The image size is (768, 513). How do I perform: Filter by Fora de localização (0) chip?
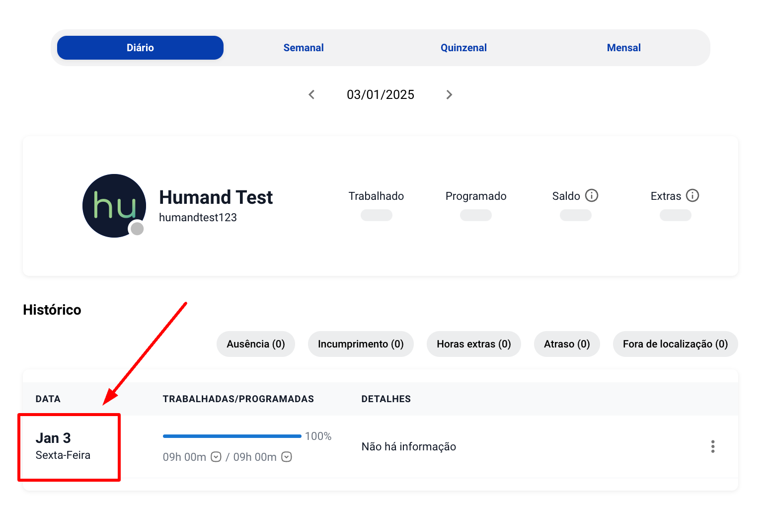click(676, 344)
